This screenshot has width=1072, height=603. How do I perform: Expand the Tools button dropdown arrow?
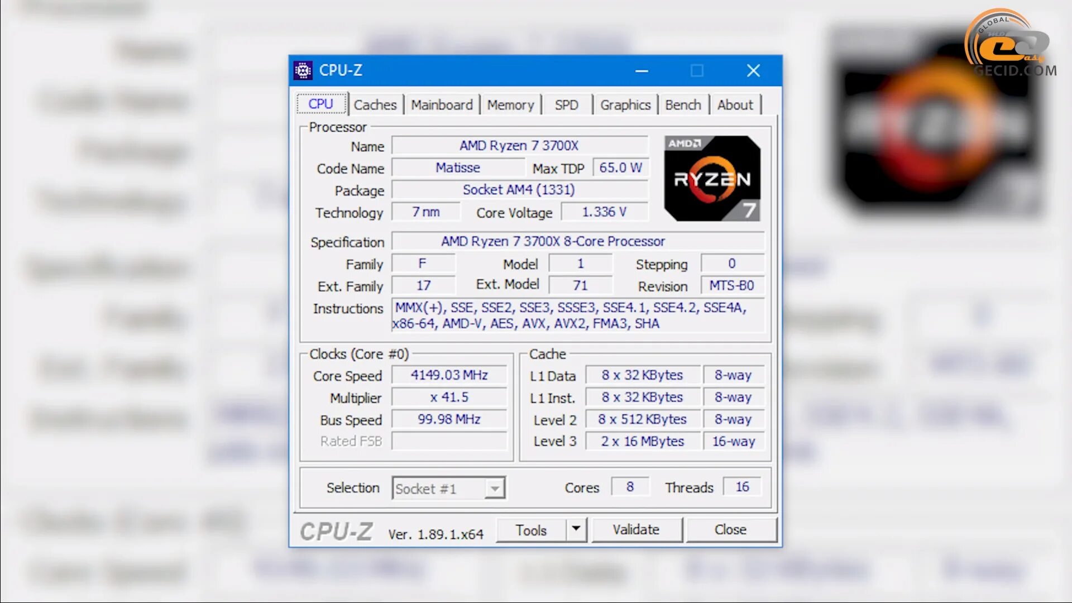[576, 529]
